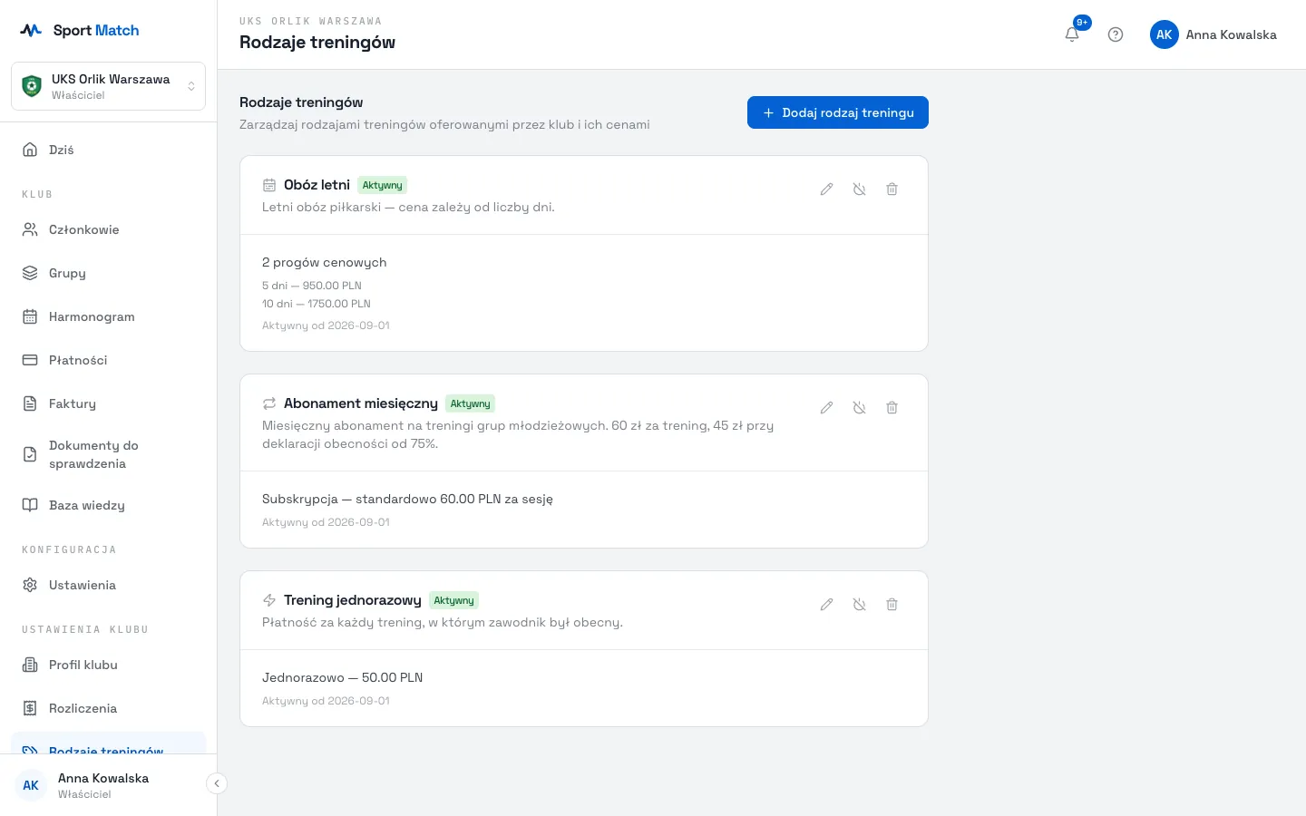Click the Sport Match logo
This screenshot has width=1306, height=816.
point(80,30)
